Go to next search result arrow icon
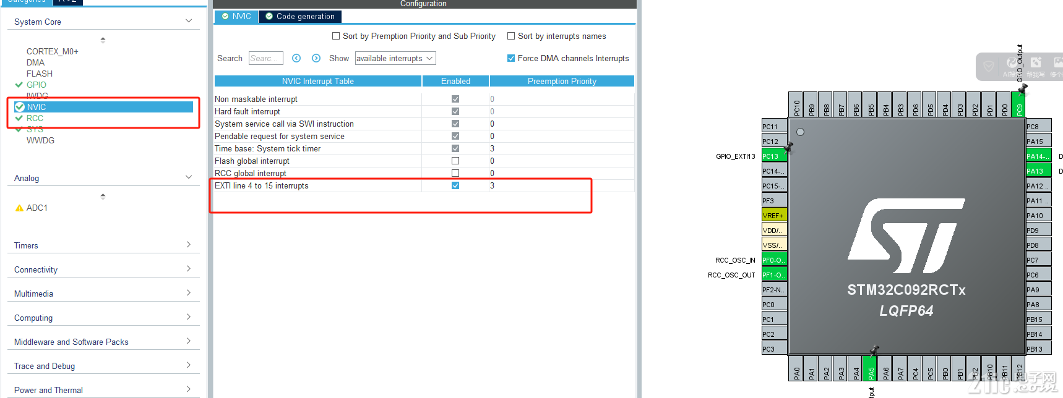Image resolution: width=1063 pixels, height=398 pixels. click(316, 58)
